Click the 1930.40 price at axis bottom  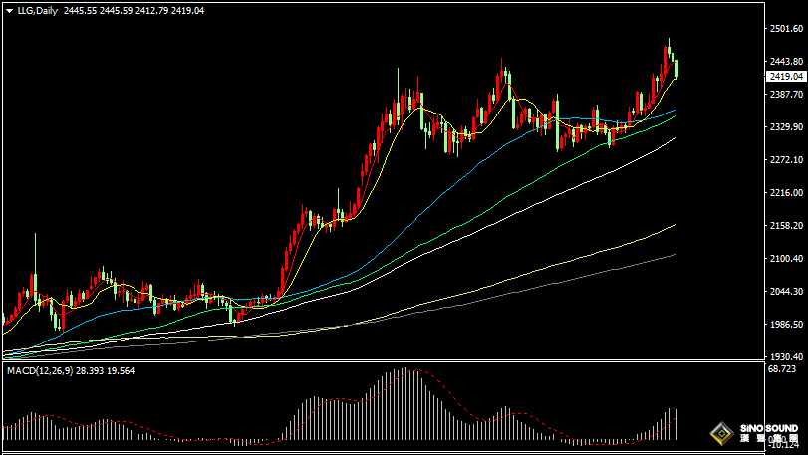click(x=786, y=356)
